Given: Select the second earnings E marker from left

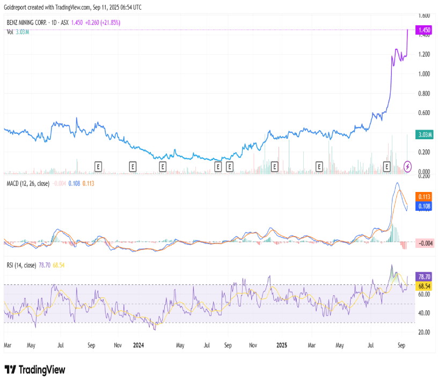Looking at the screenshot, I should point(133,167).
